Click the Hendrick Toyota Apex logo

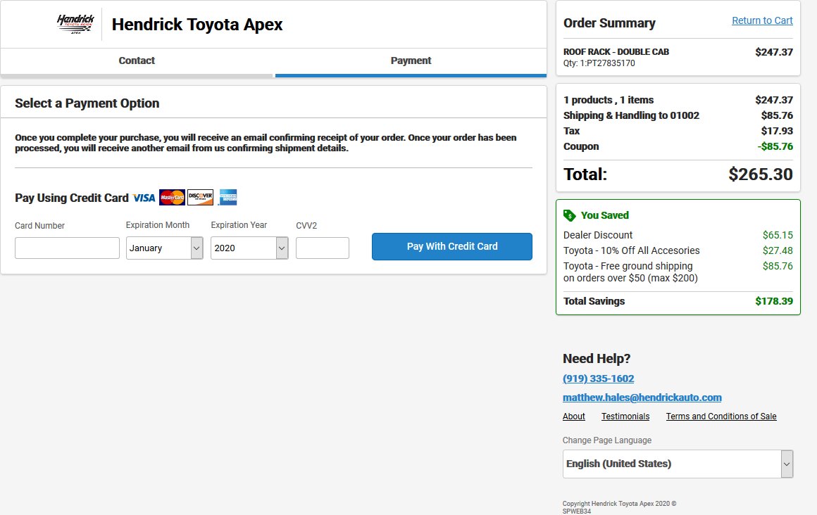[x=75, y=24]
